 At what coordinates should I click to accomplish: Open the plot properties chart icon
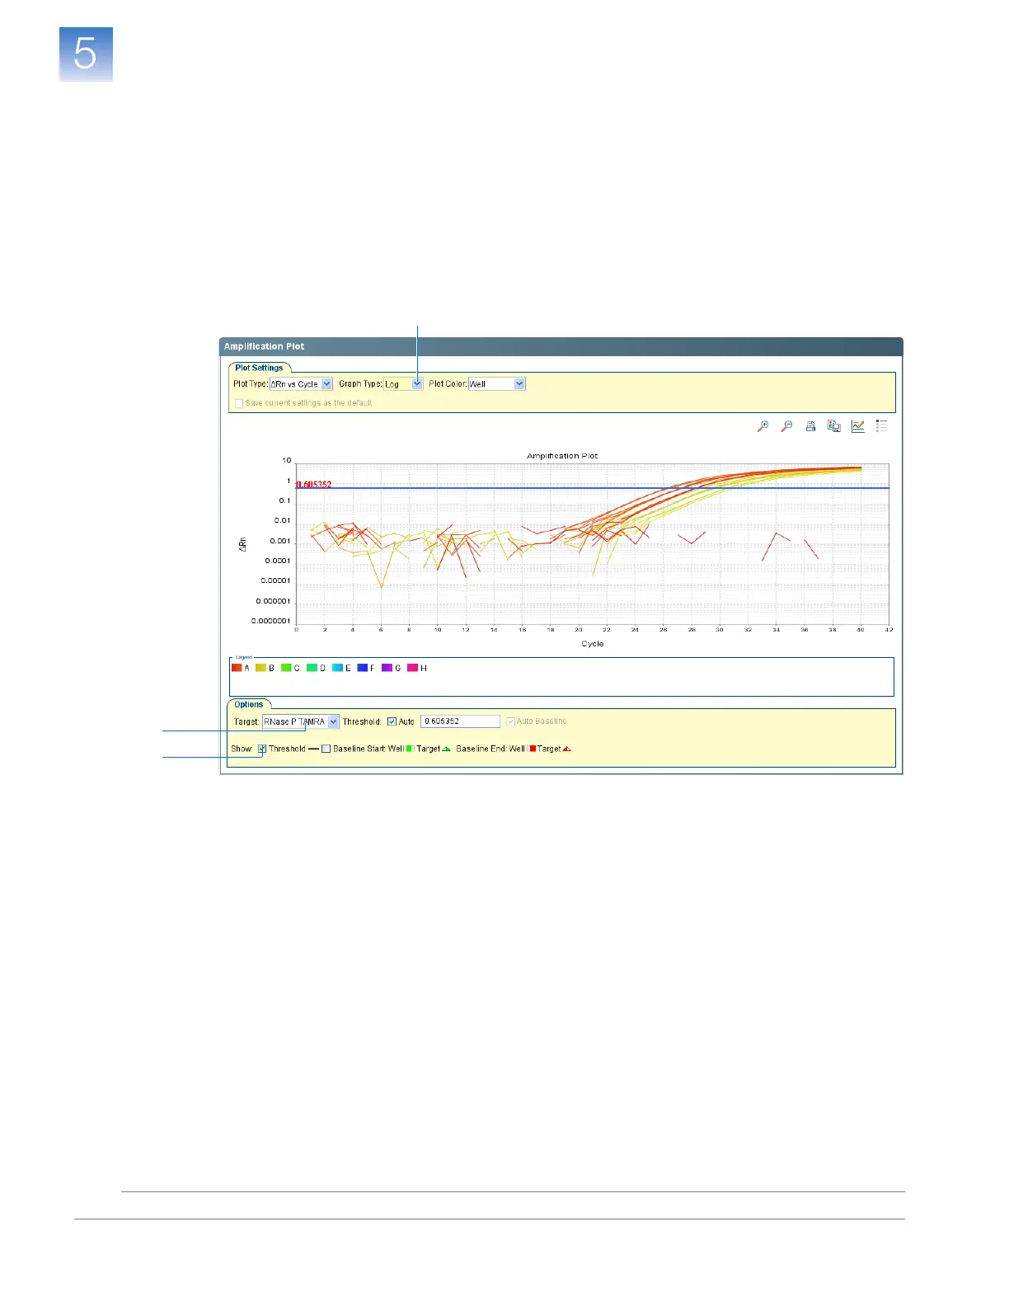click(x=858, y=426)
